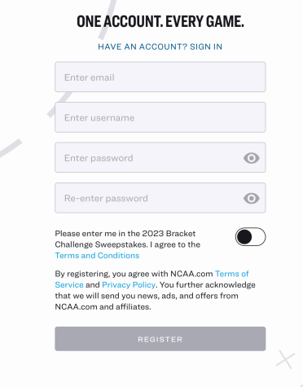Screen dimensions: 303x387
Task: Enable the 2023 Bracket Challenge Sweepstakes switch
Action: 250,237
